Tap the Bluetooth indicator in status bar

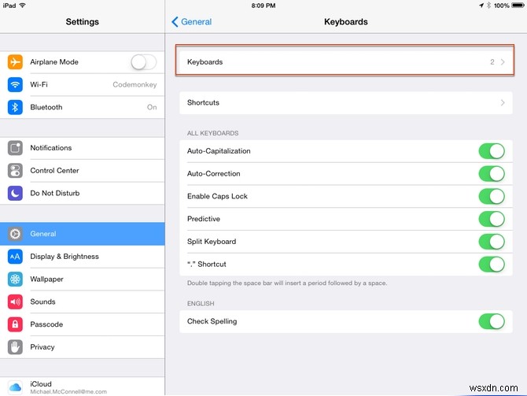tap(488, 6)
